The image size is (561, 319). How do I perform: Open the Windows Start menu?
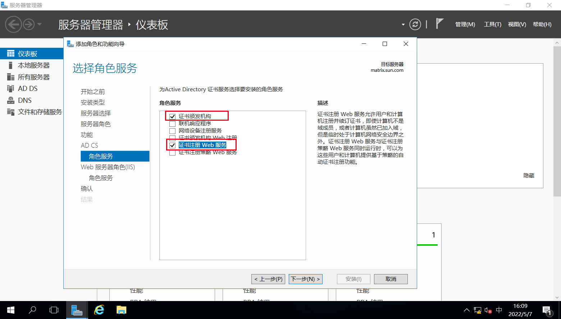point(10,310)
